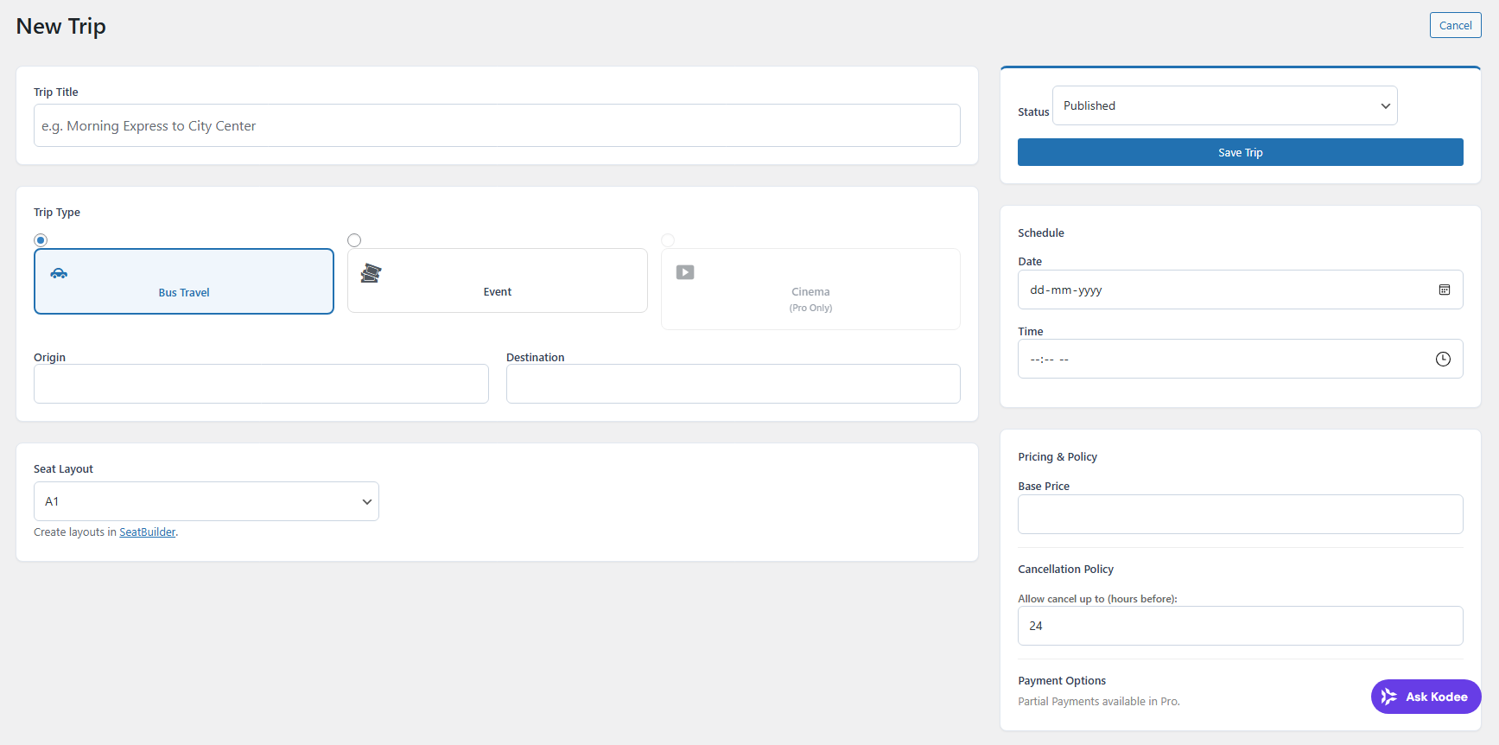1499x745 pixels.
Task: Click the cancellation hours field showing 24
Action: coord(1240,626)
